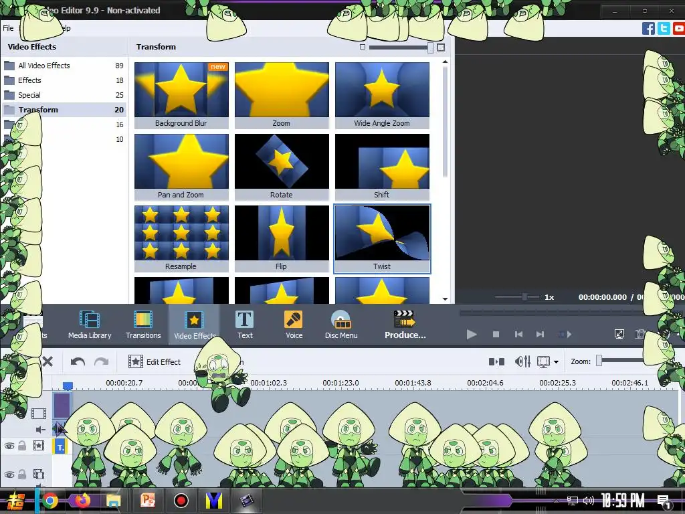
Task: Click the timeline Zoom slider handle
Action: point(599,361)
